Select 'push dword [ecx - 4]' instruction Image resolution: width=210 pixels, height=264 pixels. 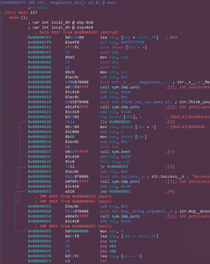tap(123, 47)
